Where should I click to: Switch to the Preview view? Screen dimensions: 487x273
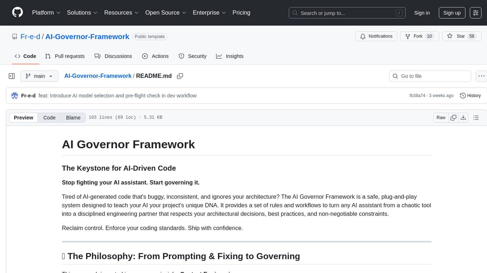tap(24, 118)
